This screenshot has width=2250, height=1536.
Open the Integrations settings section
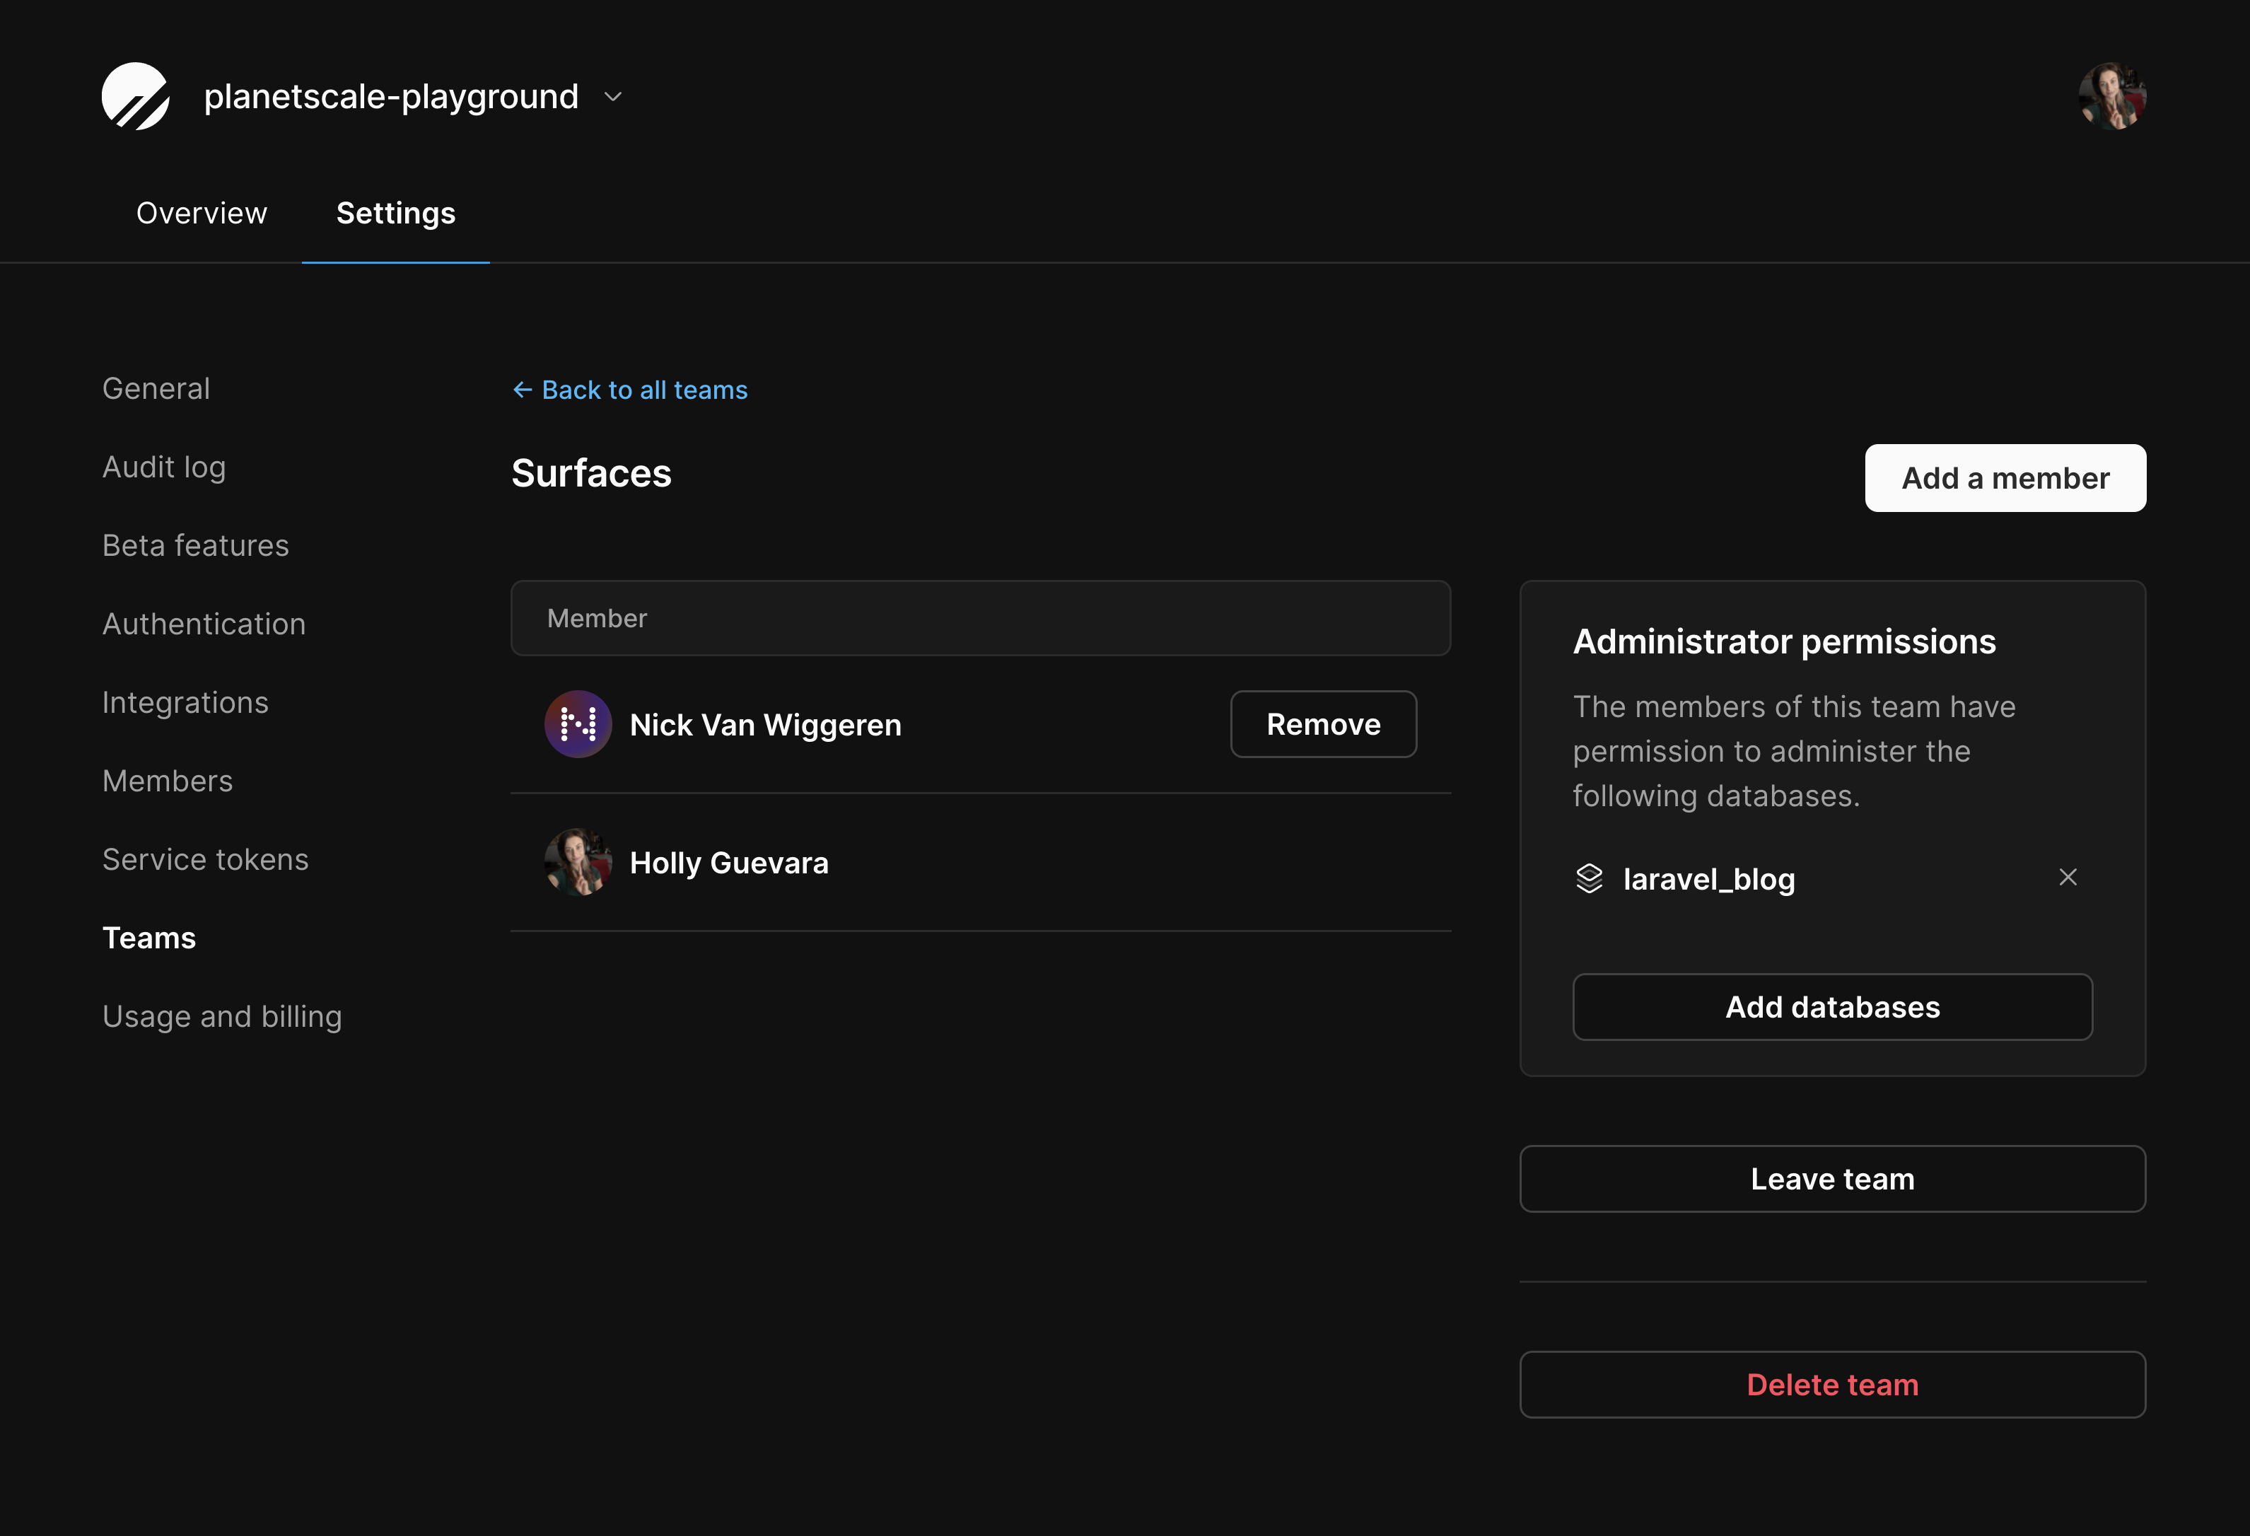[x=185, y=702]
